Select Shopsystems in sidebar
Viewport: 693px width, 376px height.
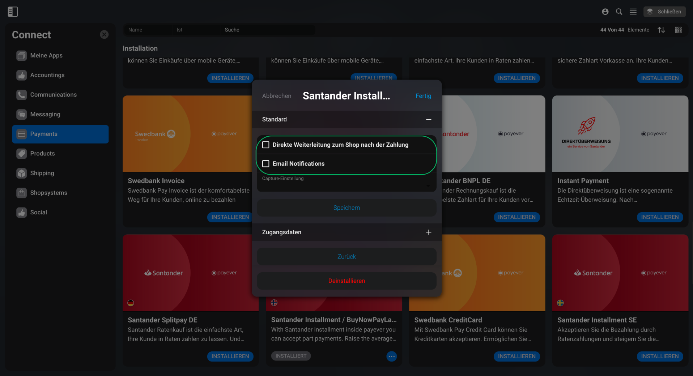pos(60,193)
